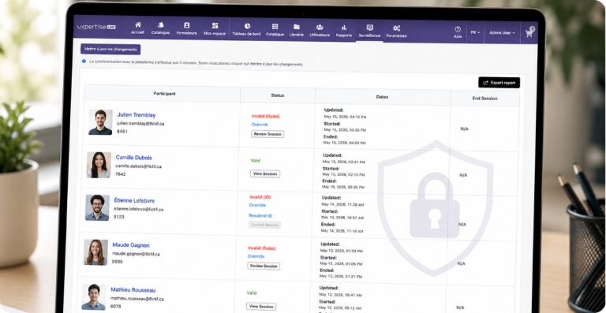Screen dimensions: 606x313
Task: Expand the FR language dropdown
Action: [475, 32]
